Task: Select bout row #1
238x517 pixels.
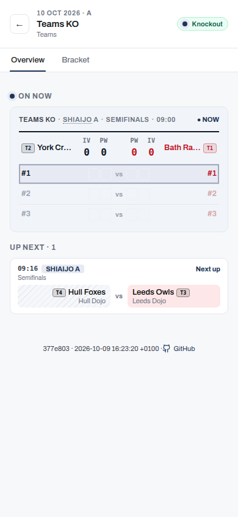Action: (x=119, y=174)
